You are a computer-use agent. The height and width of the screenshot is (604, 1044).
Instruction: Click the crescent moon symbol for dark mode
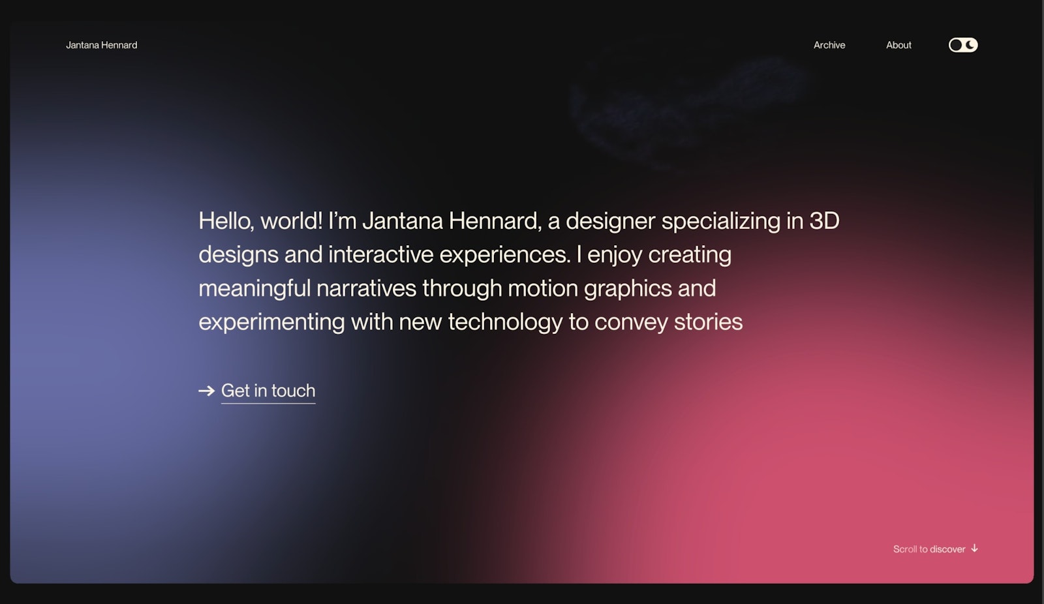(x=970, y=45)
